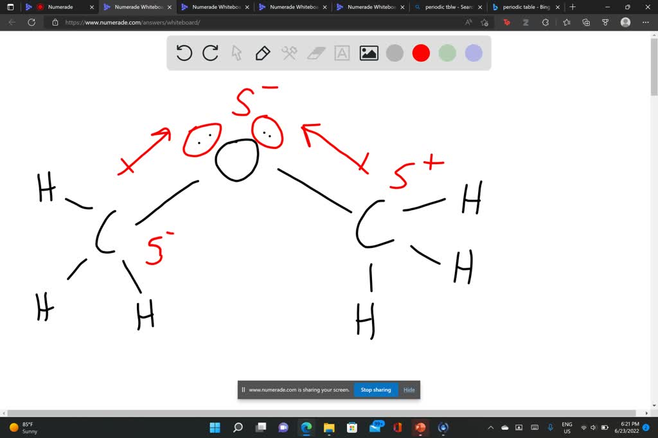
Task: Expand the hidden icons in system tray
Action: click(490, 427)
